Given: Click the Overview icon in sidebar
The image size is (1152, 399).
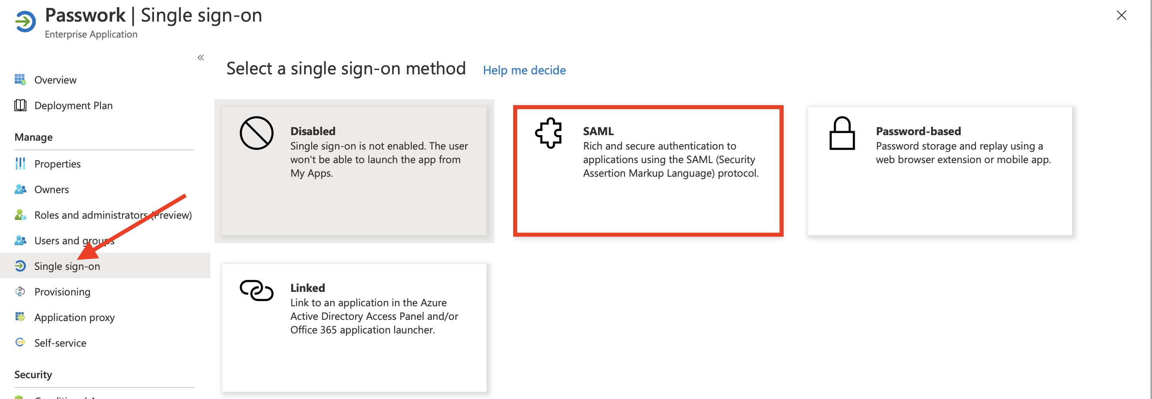Looking at the screenshot, I should click(x=20, y=80).
